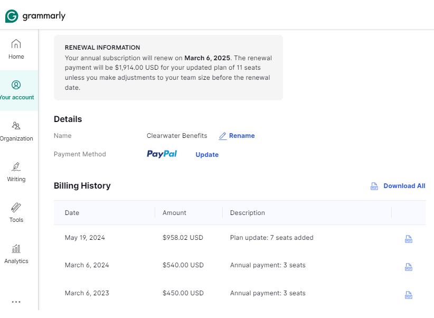Click the grammarly wordmark text
The width and height of the screenshot is (434, 318).
44,16
